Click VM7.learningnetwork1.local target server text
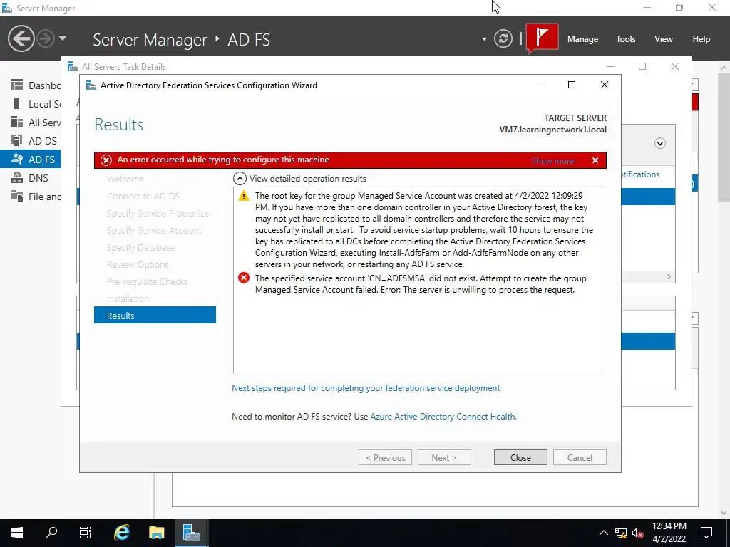This screenshot has height=547, width=730. [552, 130]
